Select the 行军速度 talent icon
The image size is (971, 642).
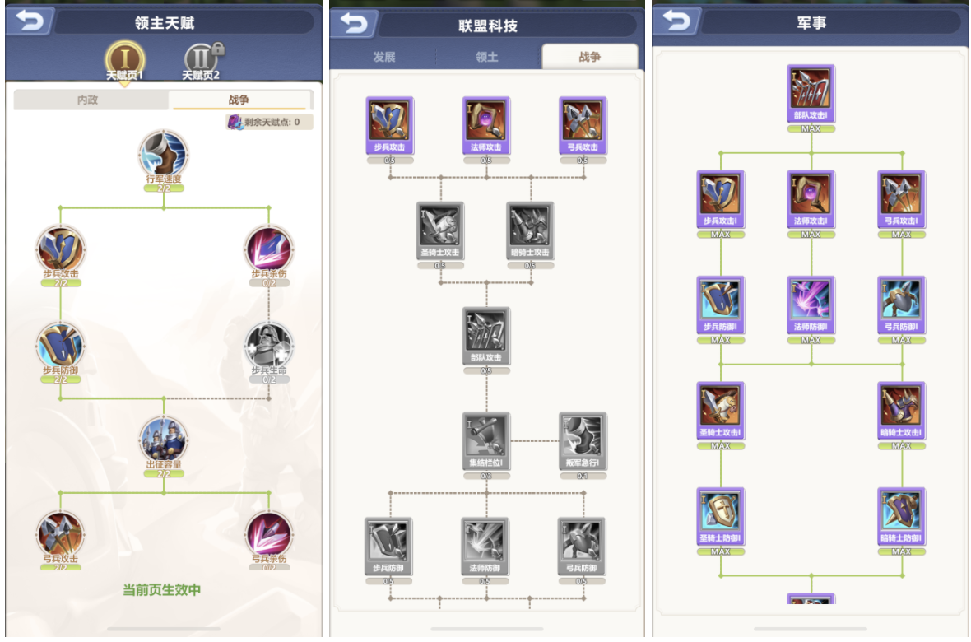[x=164, y=154]
